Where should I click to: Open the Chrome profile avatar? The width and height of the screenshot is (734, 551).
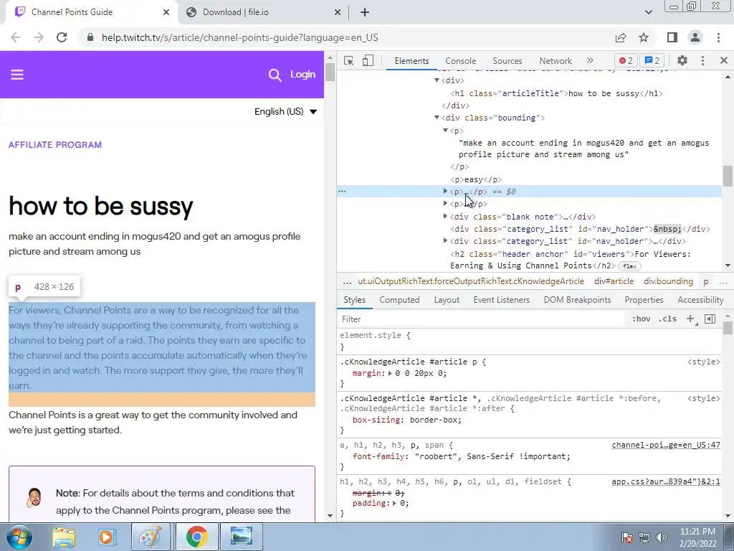695,37
